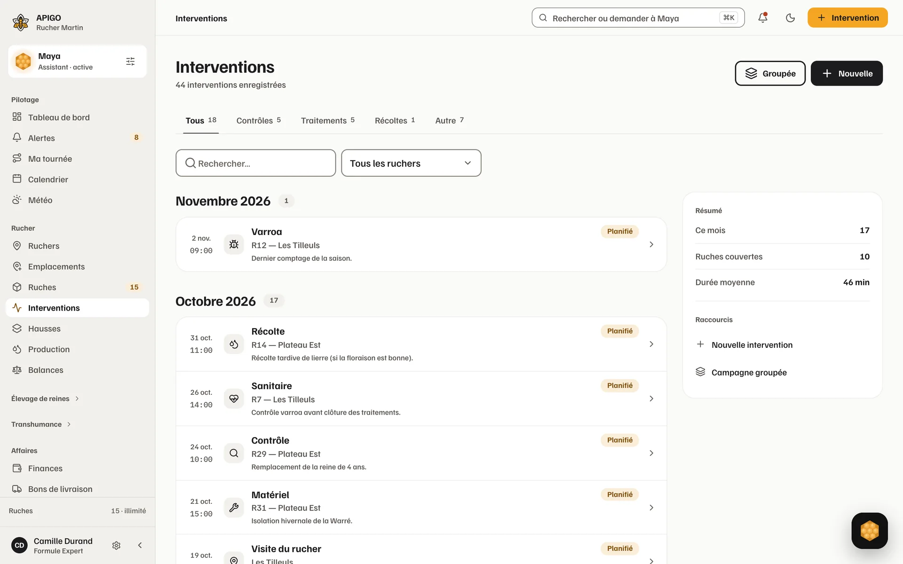Click the Sanitaire heart-pulse icon
The height and width of the screenshot is (564, 903).
pyautogui.click(x=234, y=399)
